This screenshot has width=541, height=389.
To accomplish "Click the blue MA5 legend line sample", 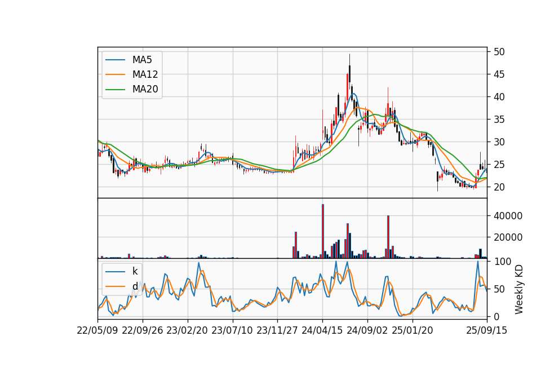I will point(115,60).
